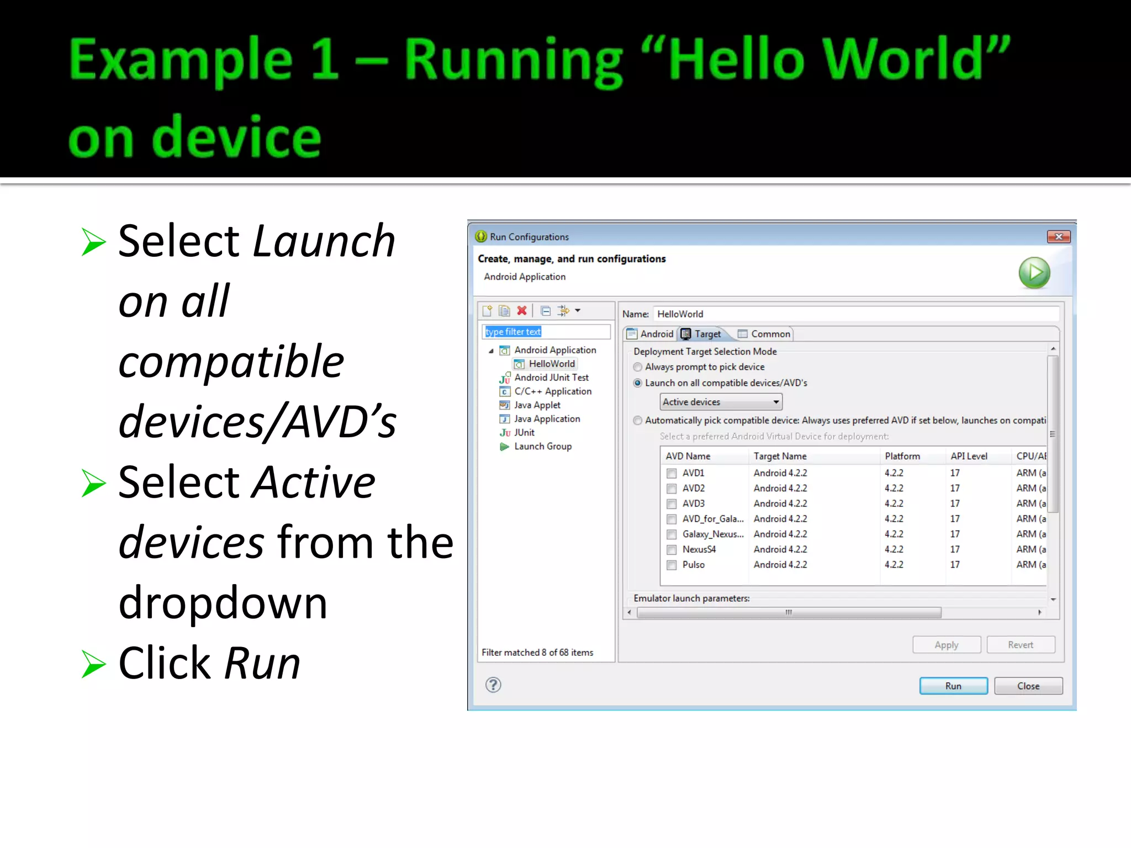
Task: Collapse the Android Application tree node
Action: pyautogui.click(x=491, y=351)
